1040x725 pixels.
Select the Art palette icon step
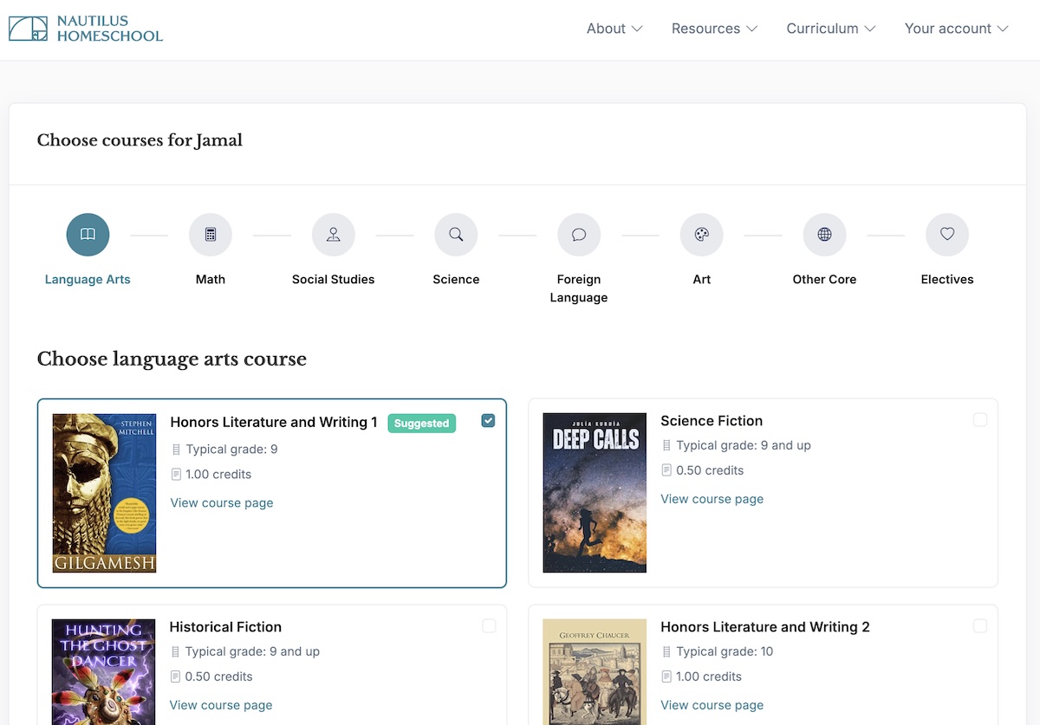tap(702, 235)
